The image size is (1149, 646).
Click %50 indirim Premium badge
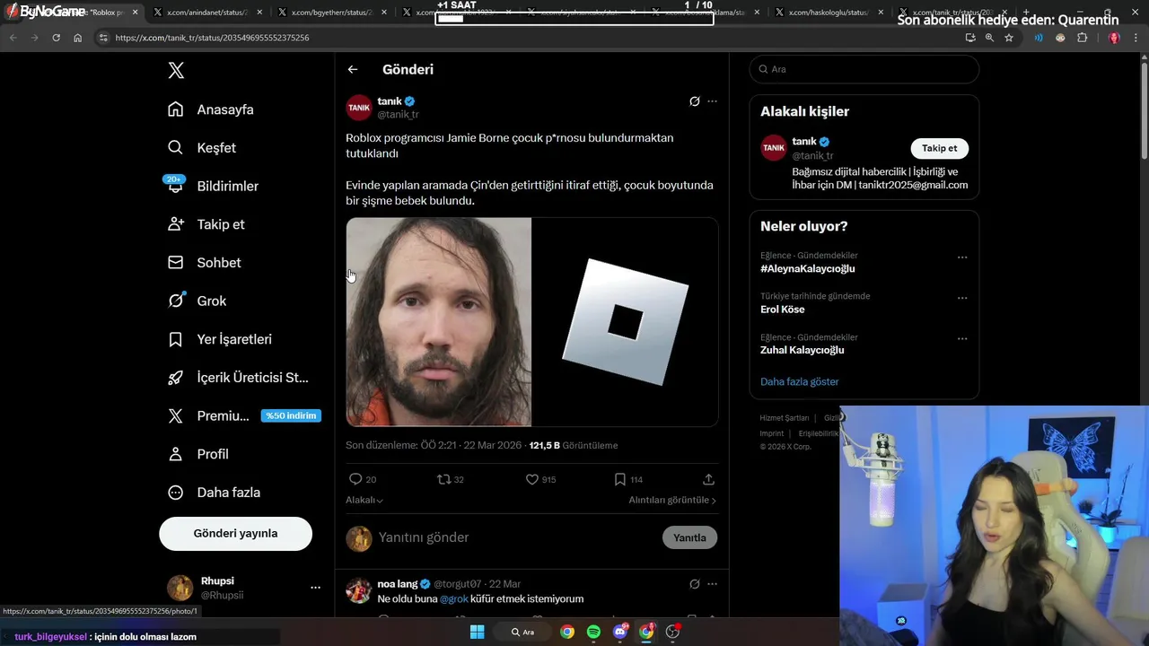tap(291, 415)
